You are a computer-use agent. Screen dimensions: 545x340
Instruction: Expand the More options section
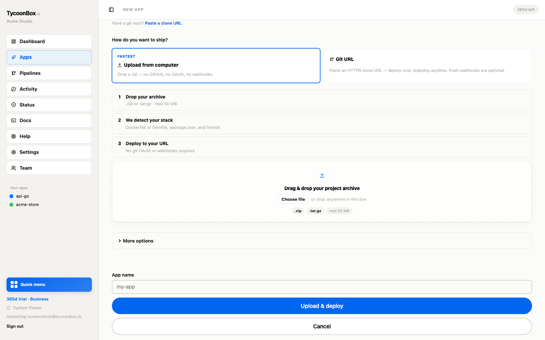coord(322,241)
